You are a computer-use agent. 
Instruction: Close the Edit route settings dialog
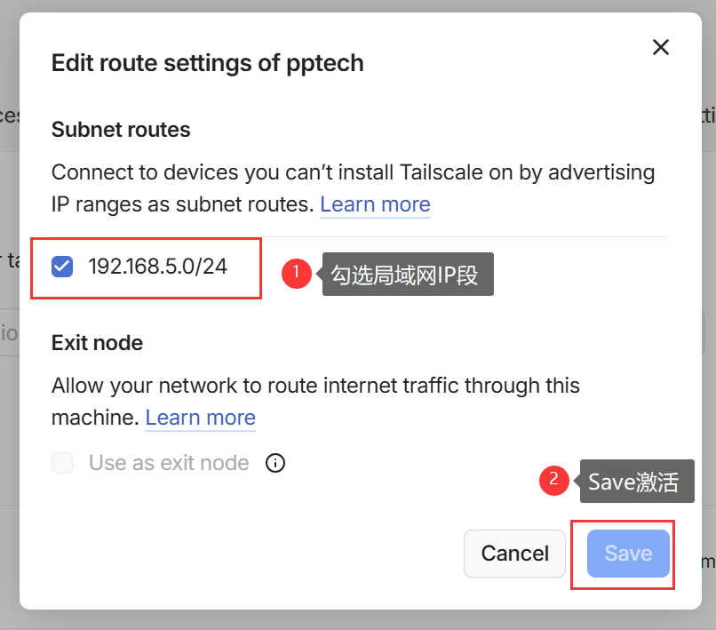coord(660,47)
